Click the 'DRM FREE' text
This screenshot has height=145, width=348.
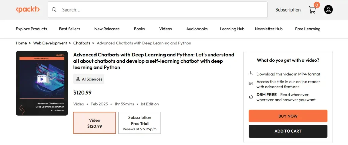[266, 95]
